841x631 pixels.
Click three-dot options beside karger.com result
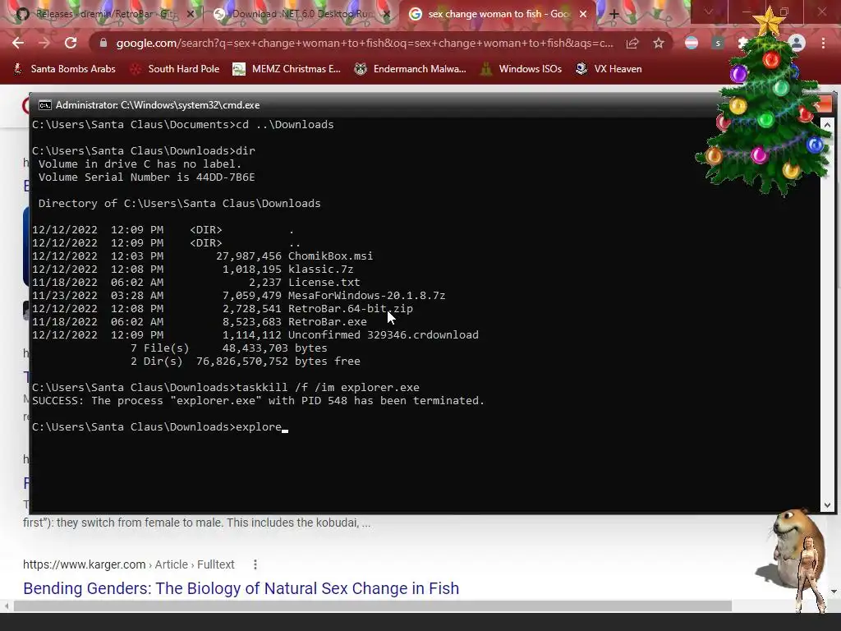pyautogui.click(x=255, y=564)
